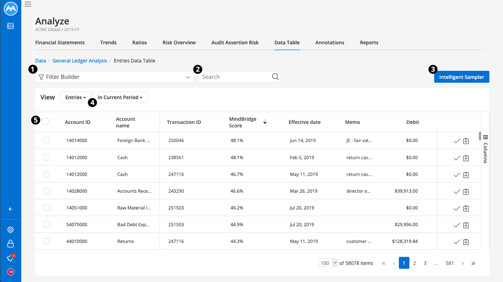Expand the Filter Builder dropdown
The width and height of the screenshot is (503, 282).
coord(115,77)
